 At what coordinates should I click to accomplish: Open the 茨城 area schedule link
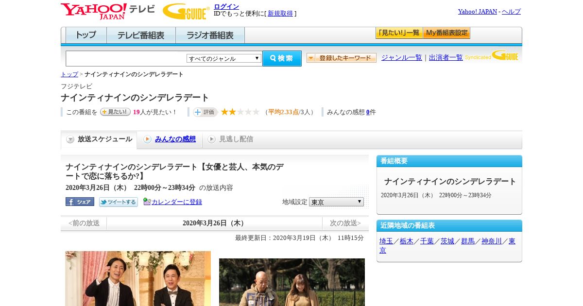[x=447, y=241]
